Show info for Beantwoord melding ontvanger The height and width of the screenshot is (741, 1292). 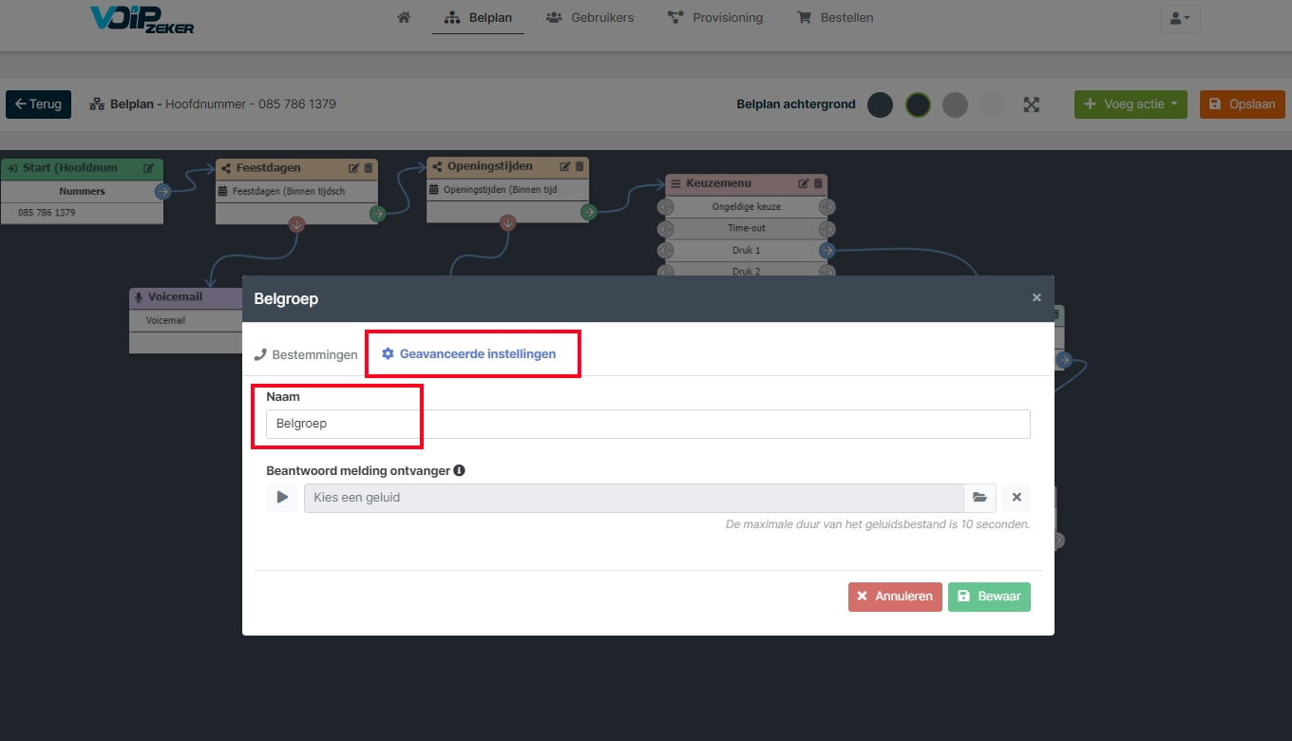(x=460, y=470)
